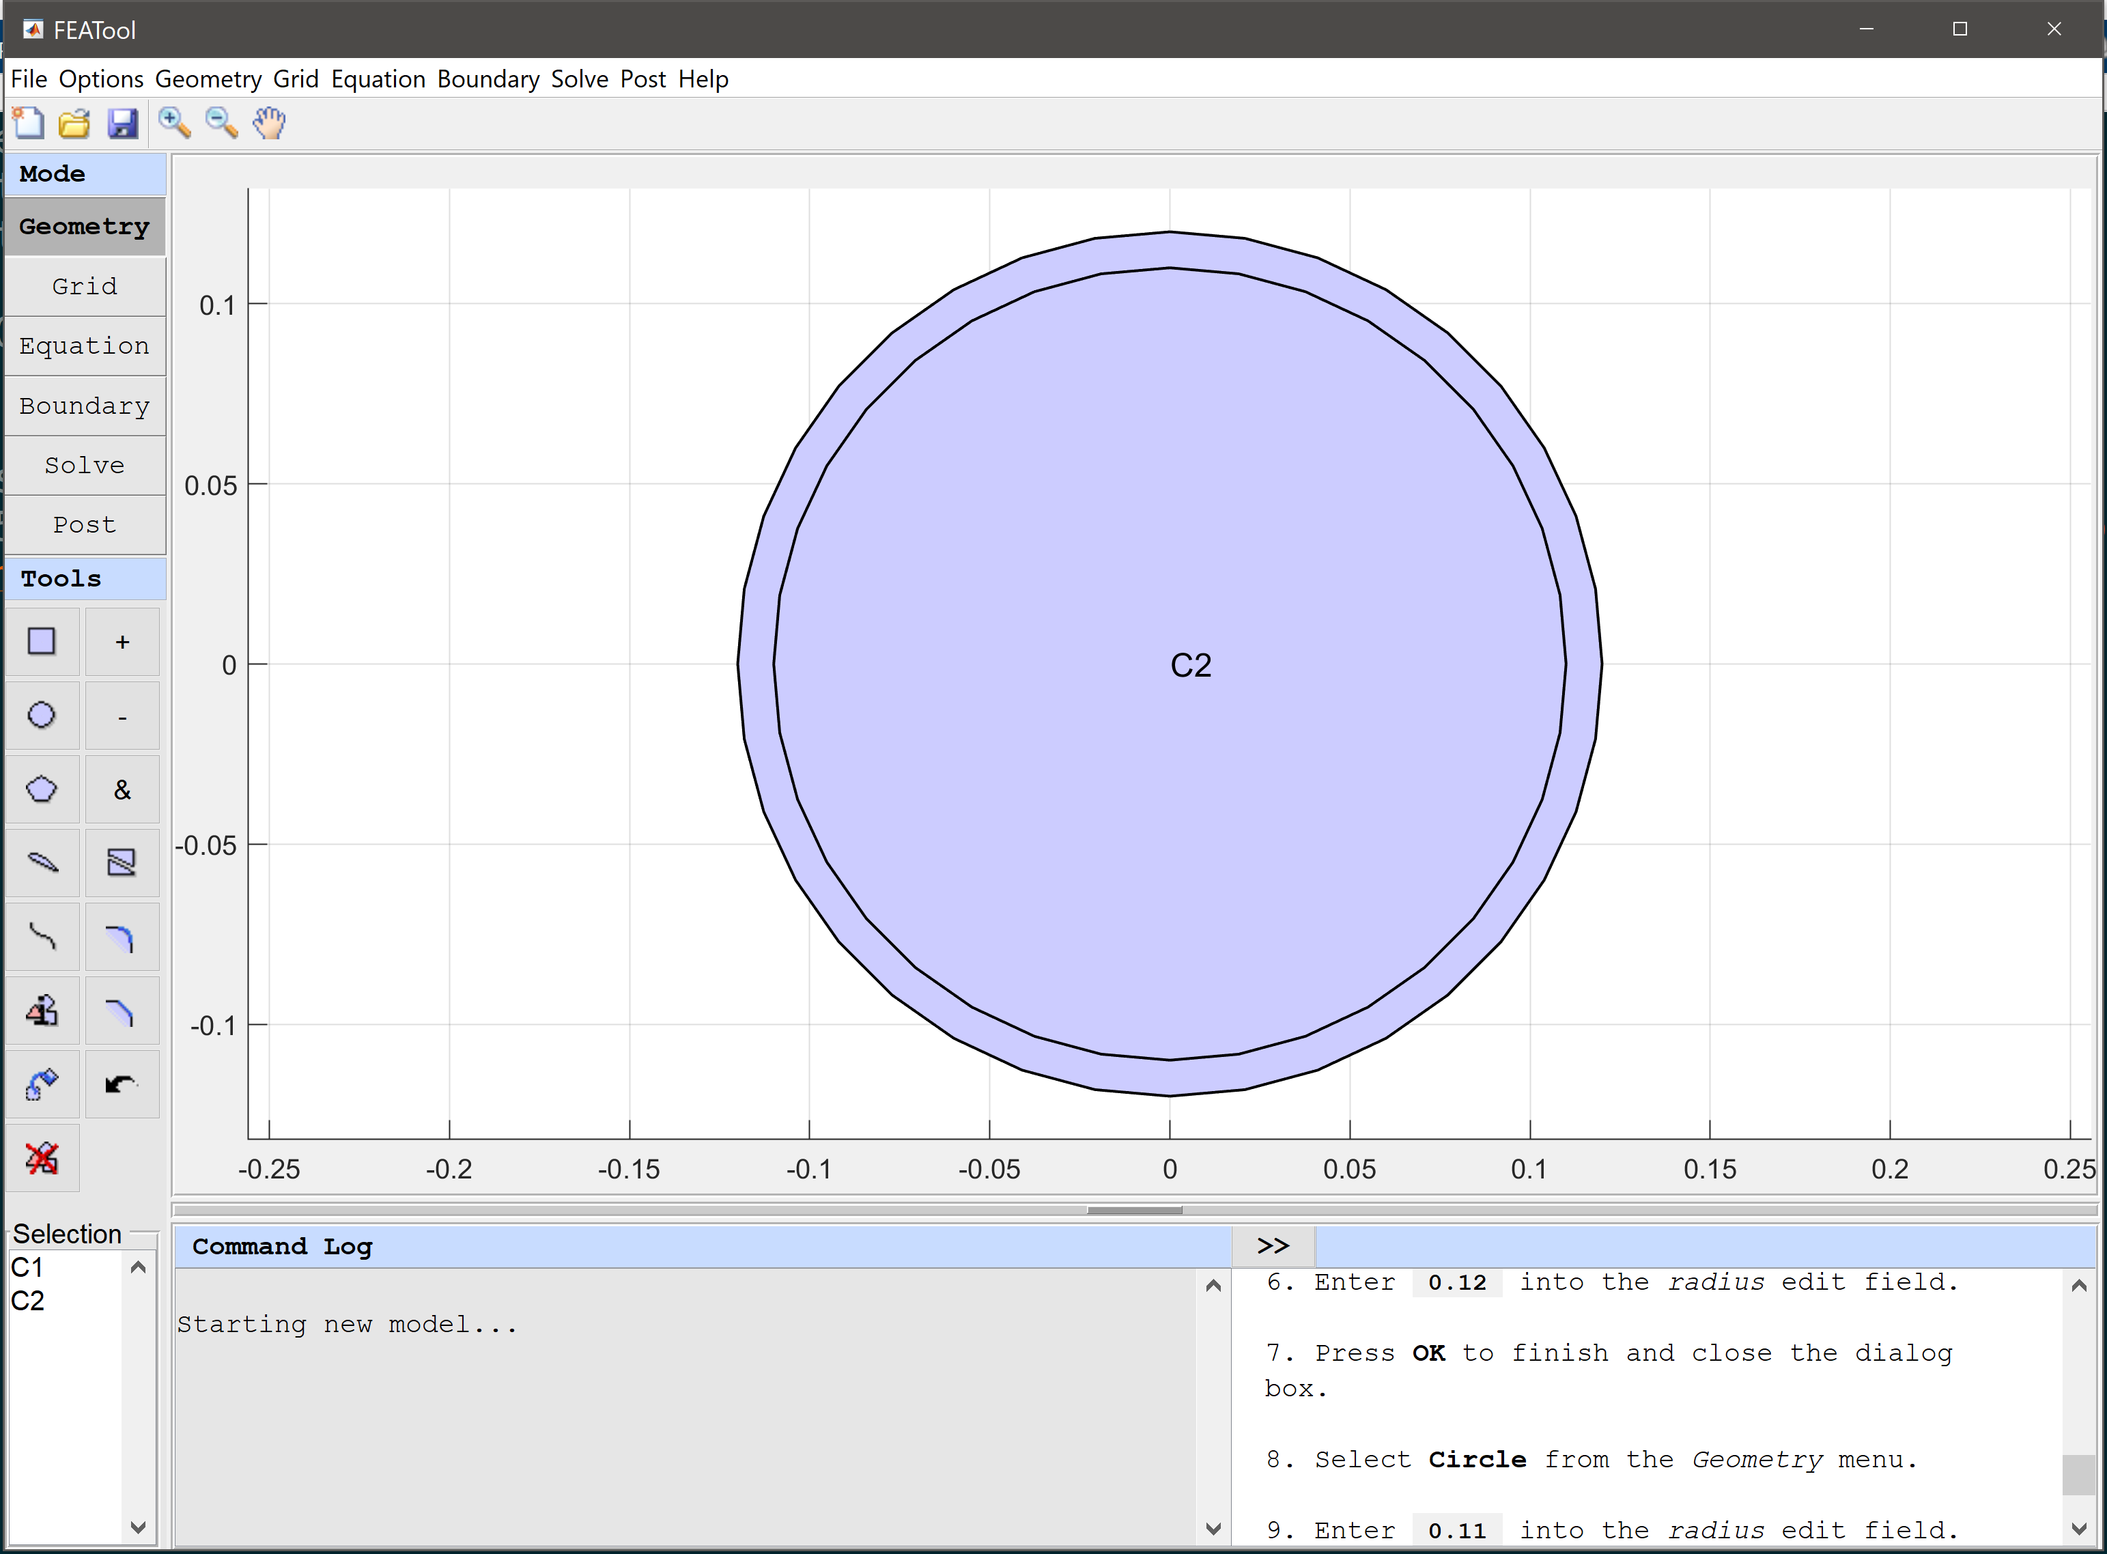The image size is (2107, 1554).
Task: Select the Airfoil geometry tool
Action: coord(42,862)
